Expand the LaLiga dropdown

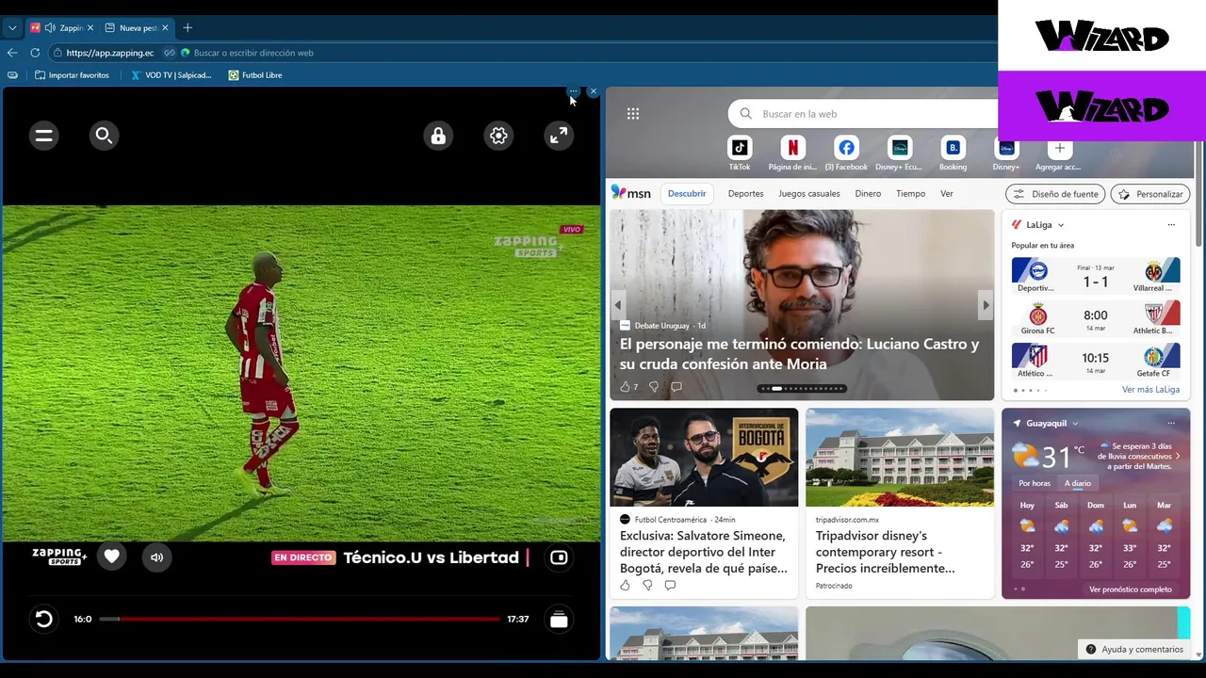click(x=1061, y=225)
